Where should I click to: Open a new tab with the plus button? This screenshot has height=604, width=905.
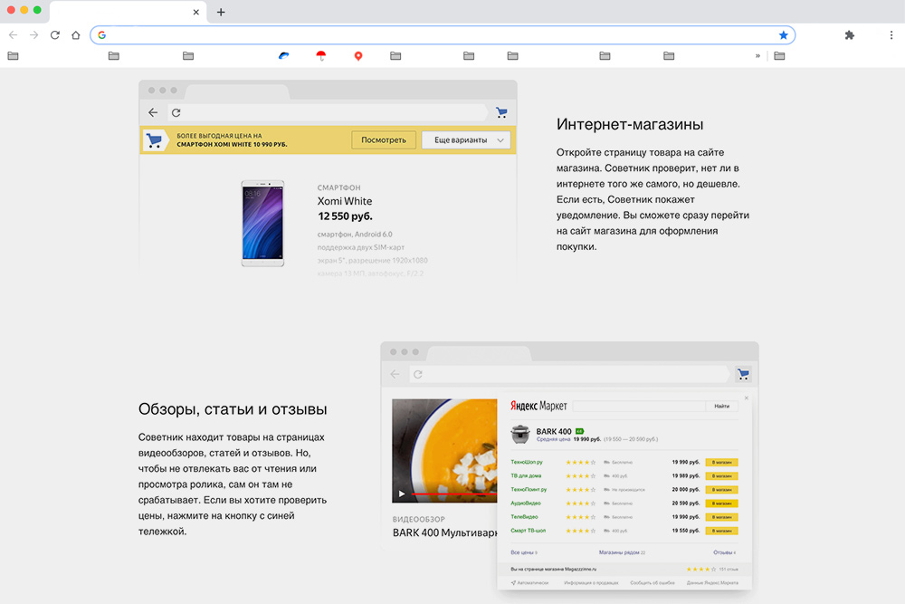pos(221,12)
